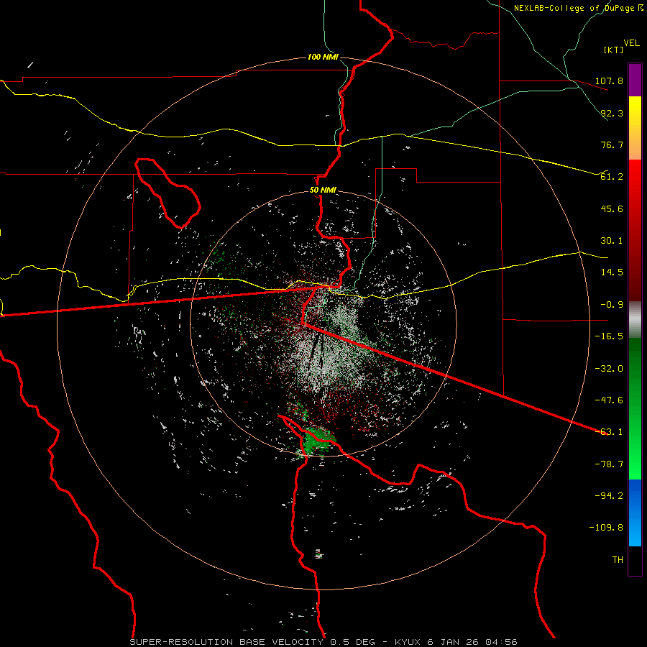647x647 pixels.
Task: Click the -78.7 velocity scale value
Action: [x=609, y=464]
